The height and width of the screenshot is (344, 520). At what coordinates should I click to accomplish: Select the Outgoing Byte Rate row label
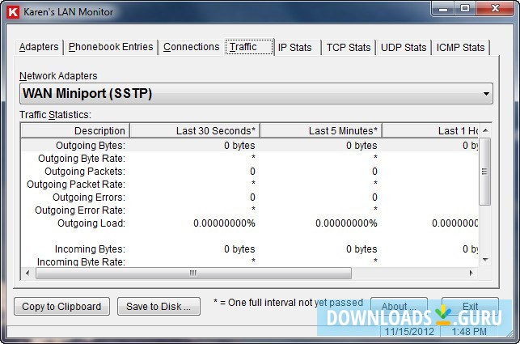pos(82,159)
